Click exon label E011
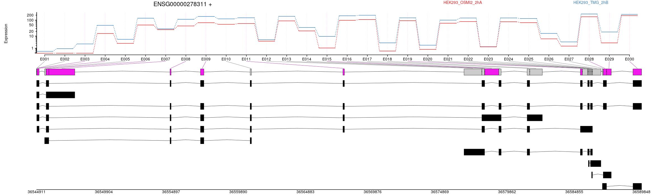 246,59
